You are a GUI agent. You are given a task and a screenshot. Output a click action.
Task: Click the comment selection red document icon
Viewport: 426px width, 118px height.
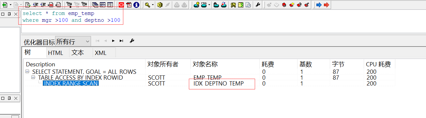(x=51, y=5)
